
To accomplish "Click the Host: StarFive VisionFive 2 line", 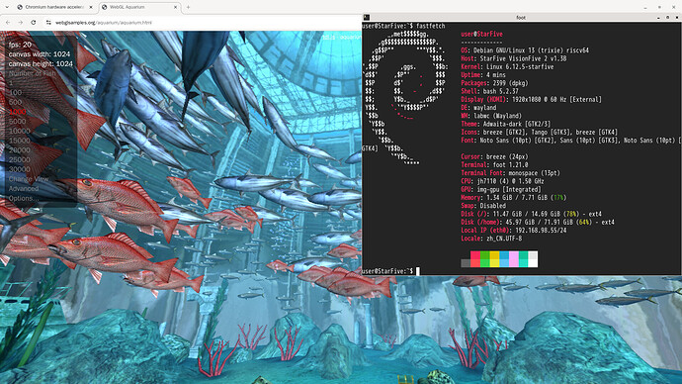I will tap(513, 58).
